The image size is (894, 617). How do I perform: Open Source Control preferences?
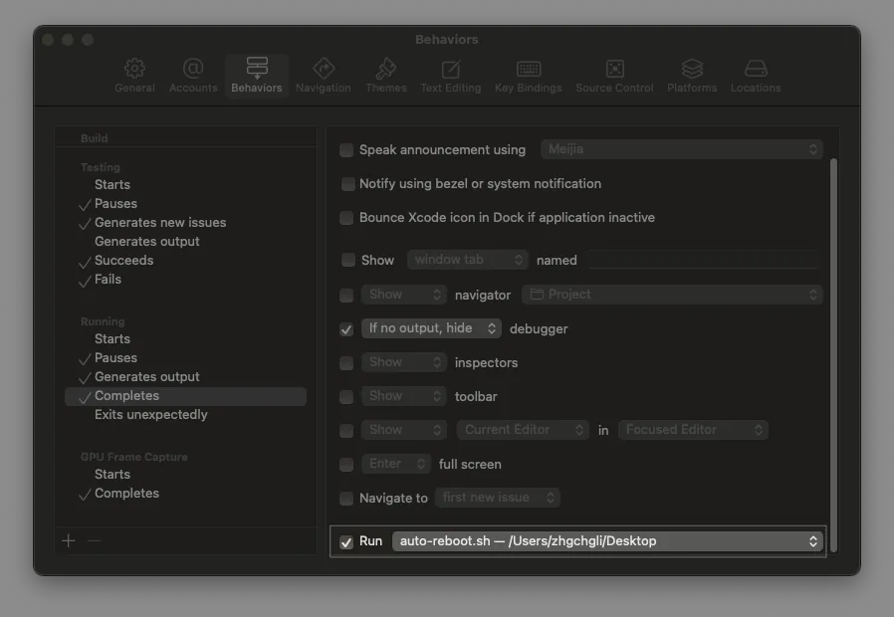614,76
